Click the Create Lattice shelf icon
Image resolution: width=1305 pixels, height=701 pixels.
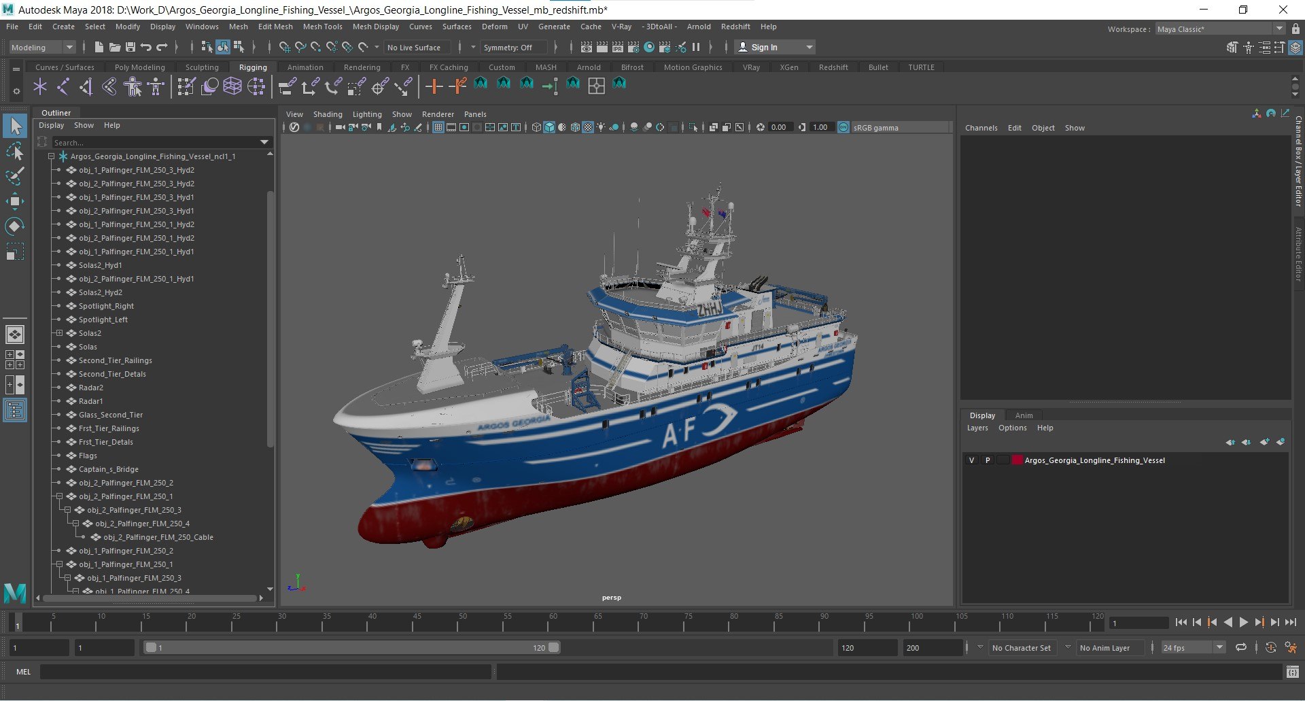point(232,86)
